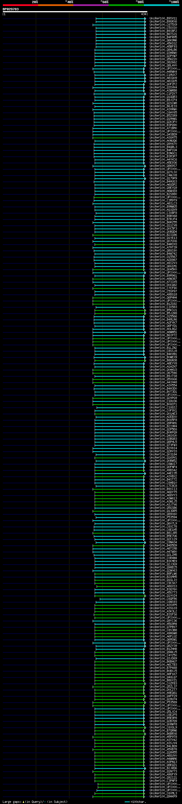Click hit label UniRef100_C3PNF9
The image size is (182, 804).
[x=163, y=781]
